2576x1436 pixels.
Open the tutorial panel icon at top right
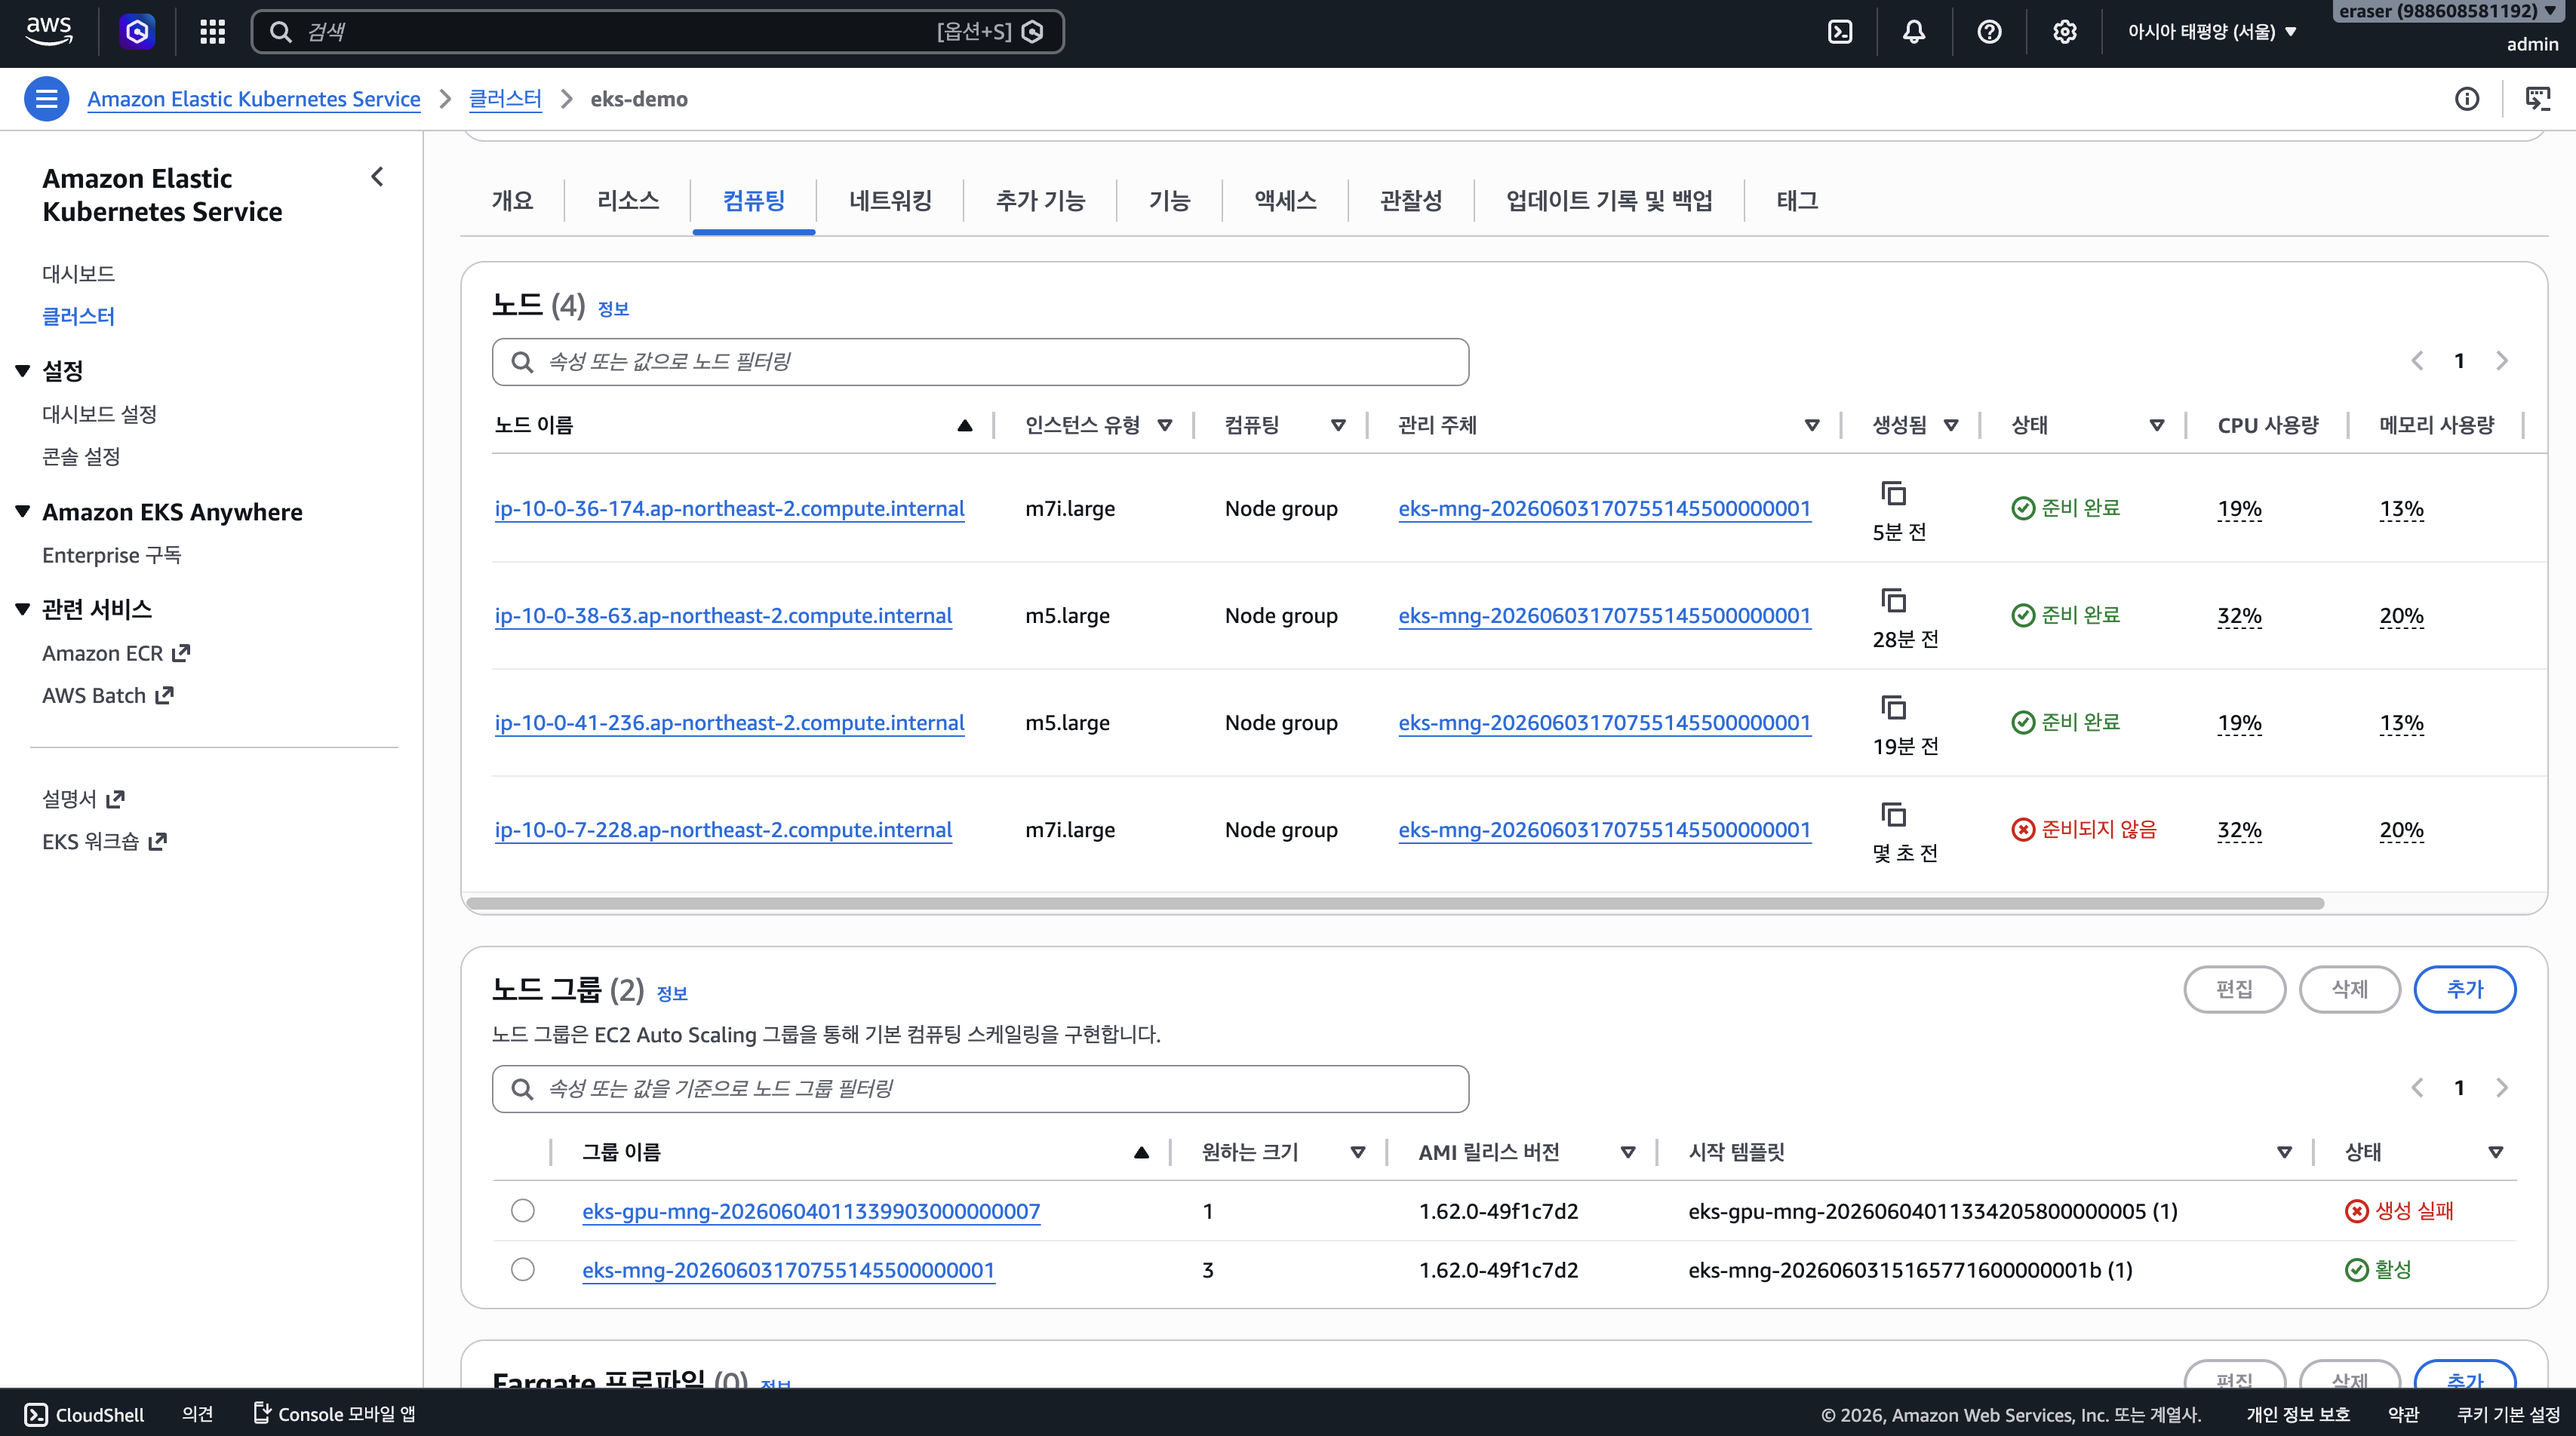click(x=2538, y=99)
